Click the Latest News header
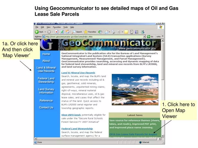198x148 pixels. (x=135, y=115)
